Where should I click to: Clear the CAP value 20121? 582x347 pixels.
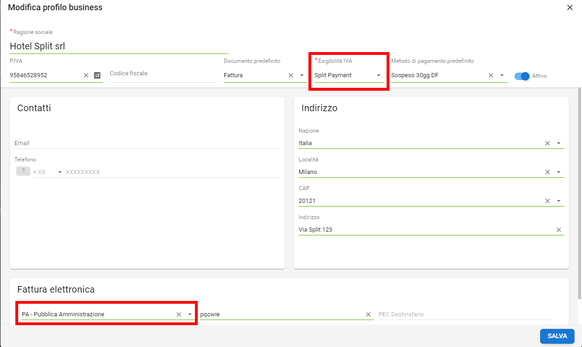pos(548,201)
